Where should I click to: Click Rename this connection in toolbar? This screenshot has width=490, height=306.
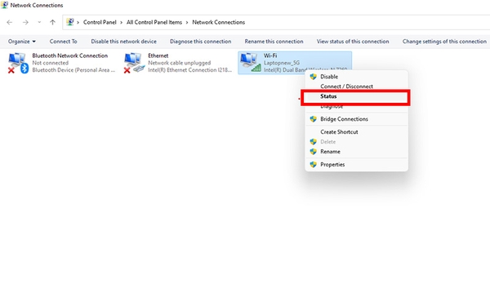274,42
